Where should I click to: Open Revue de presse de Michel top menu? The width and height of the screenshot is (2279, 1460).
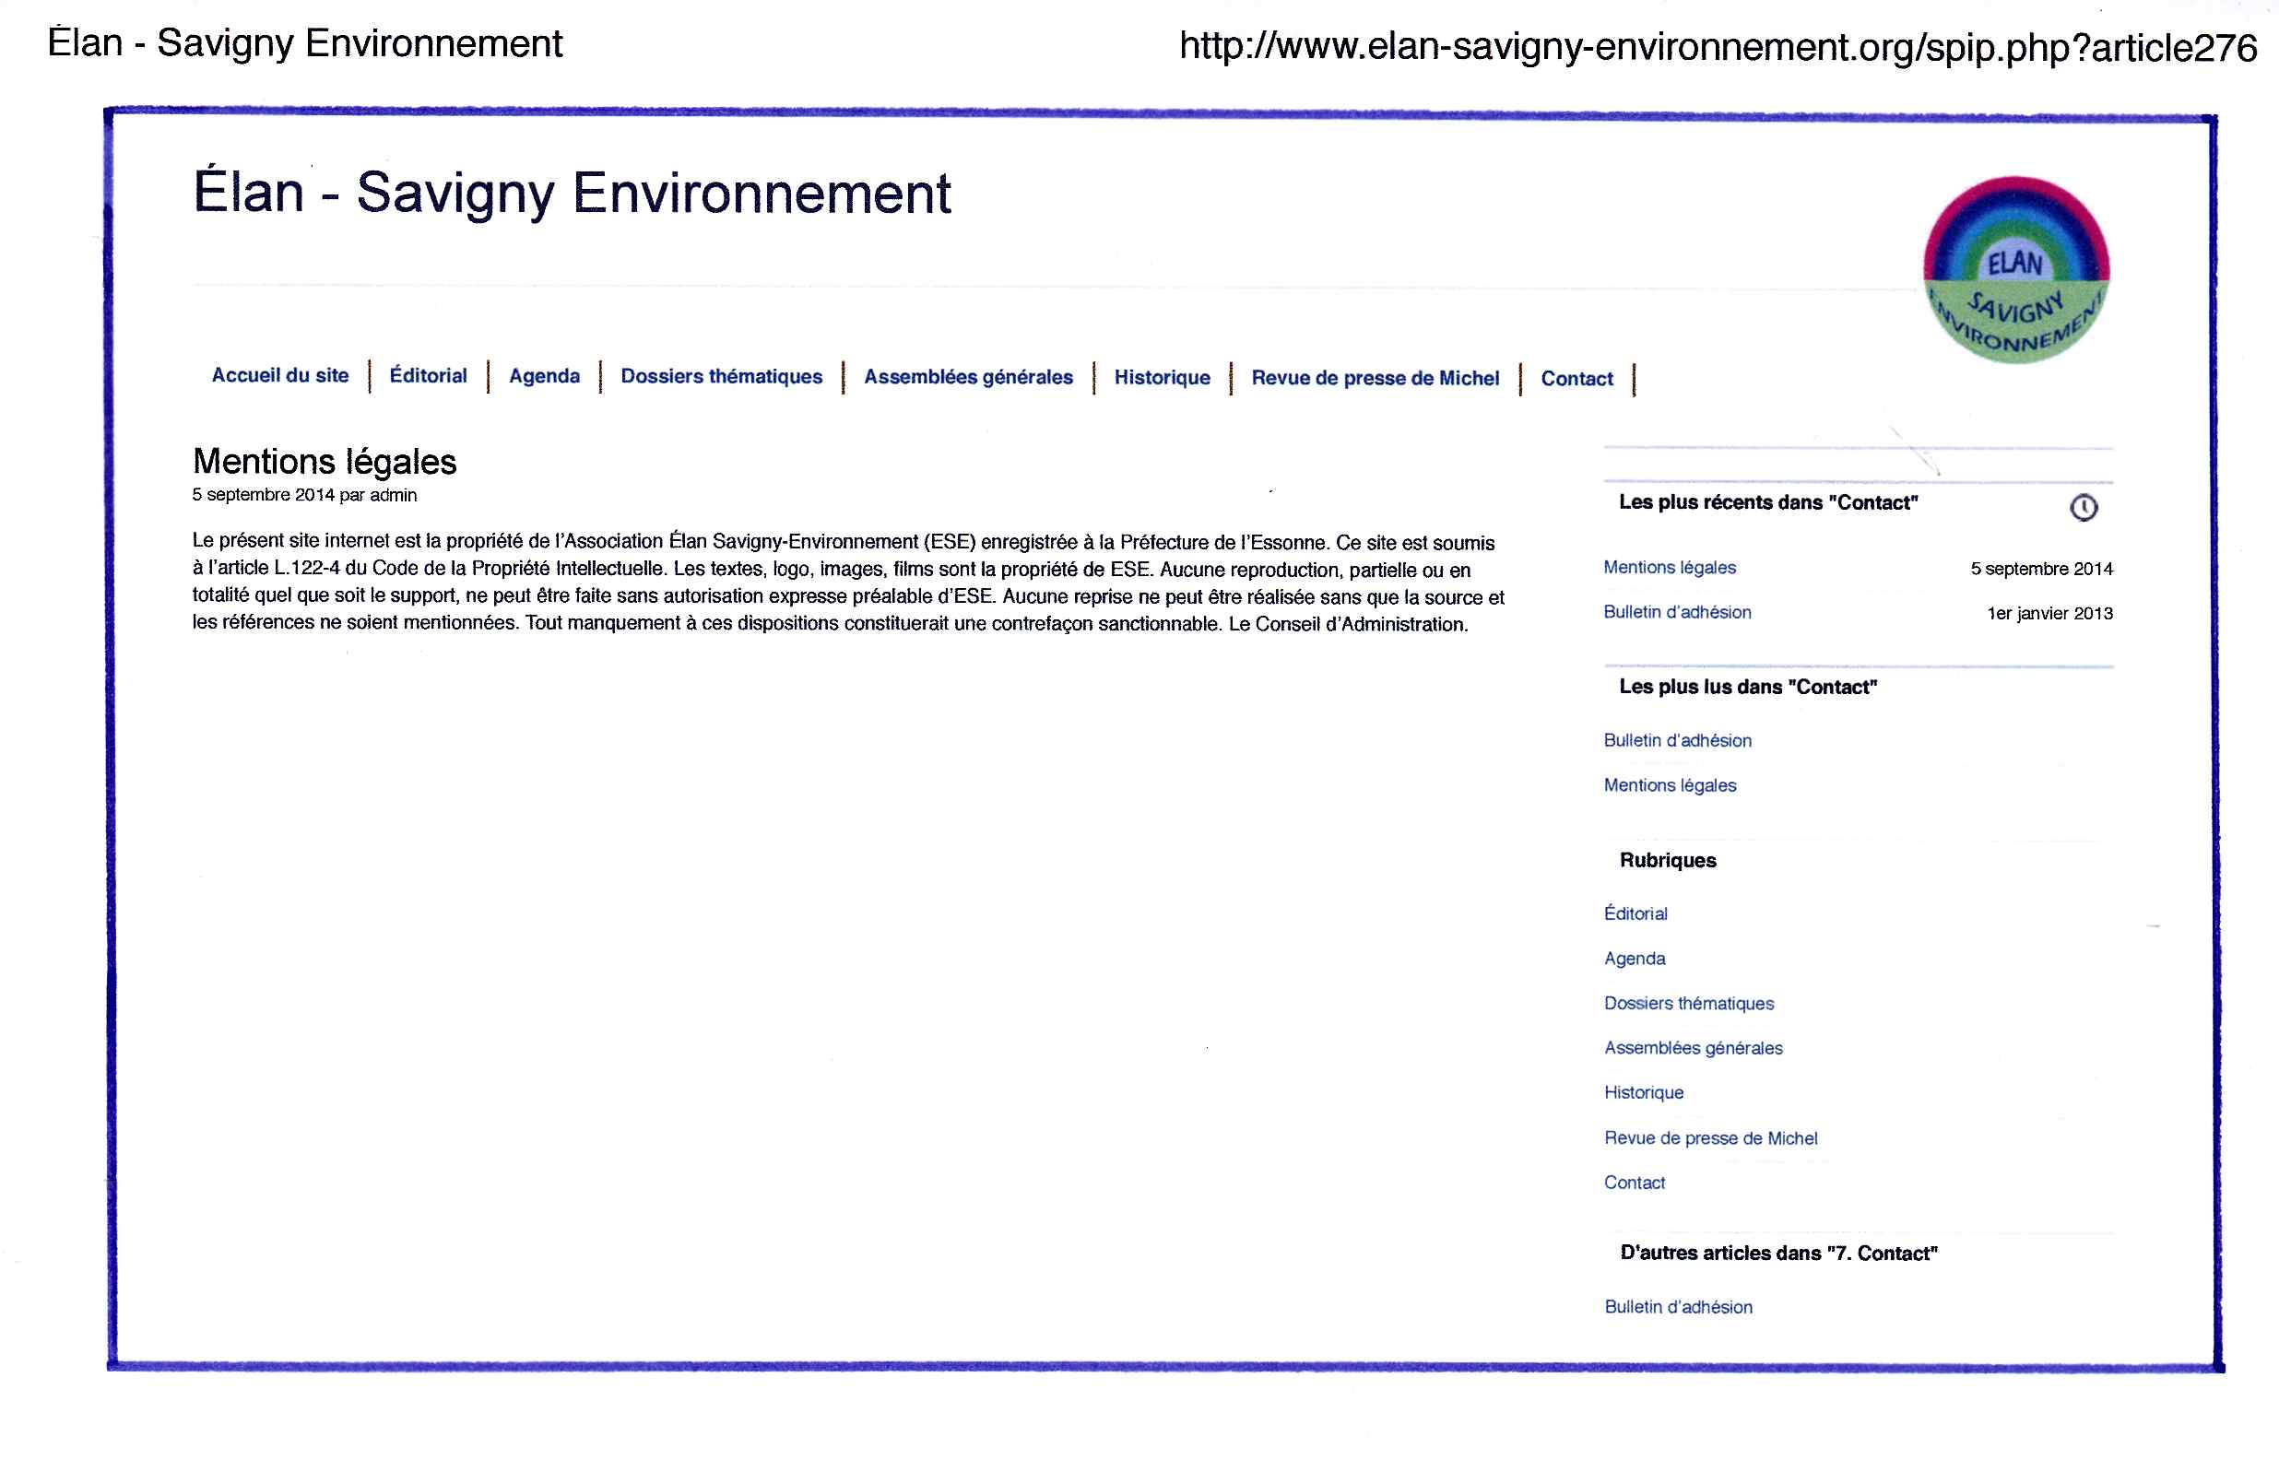click(1375, 378)
